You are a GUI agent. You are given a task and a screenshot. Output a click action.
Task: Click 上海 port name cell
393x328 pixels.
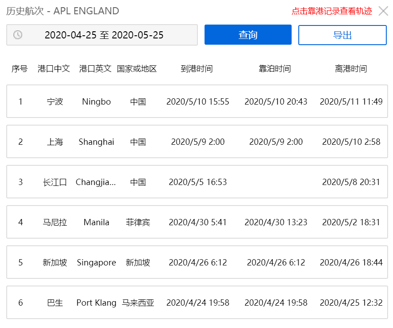[x=55, y=142]
